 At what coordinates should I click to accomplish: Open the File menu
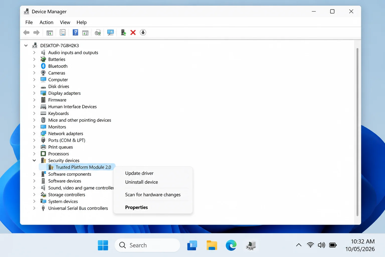pyautogui.click(x=29, y=22)
